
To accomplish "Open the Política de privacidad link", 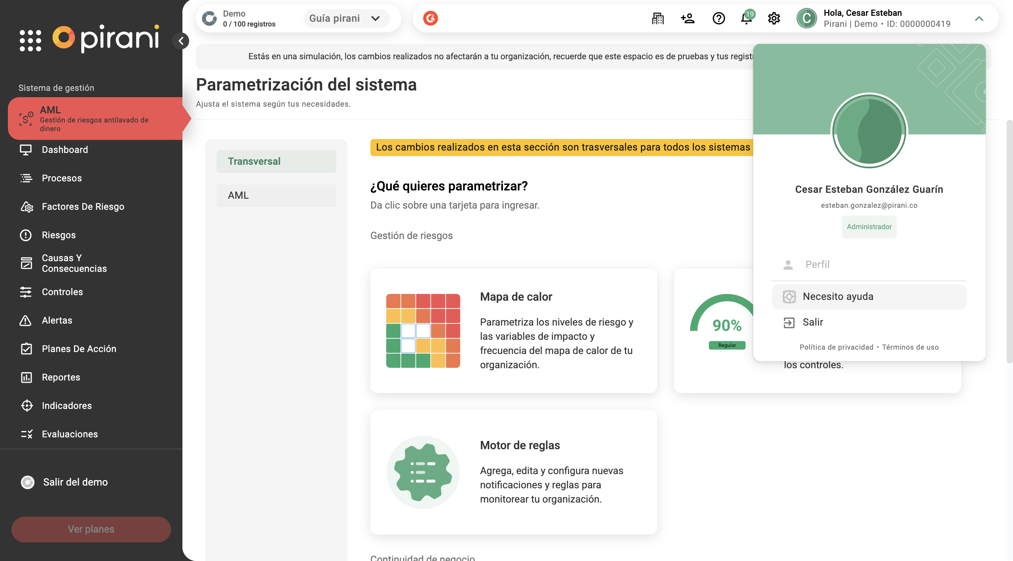I will (836, 347).
